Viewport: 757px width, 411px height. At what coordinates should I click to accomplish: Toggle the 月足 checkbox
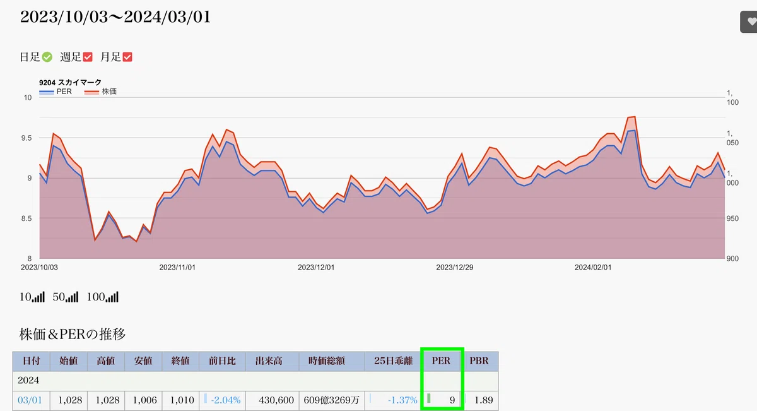coord(127,57)
